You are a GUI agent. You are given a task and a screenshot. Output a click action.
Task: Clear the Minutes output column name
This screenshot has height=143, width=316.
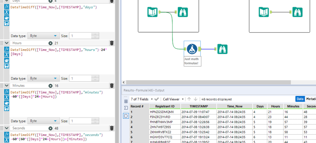[50, 86]
